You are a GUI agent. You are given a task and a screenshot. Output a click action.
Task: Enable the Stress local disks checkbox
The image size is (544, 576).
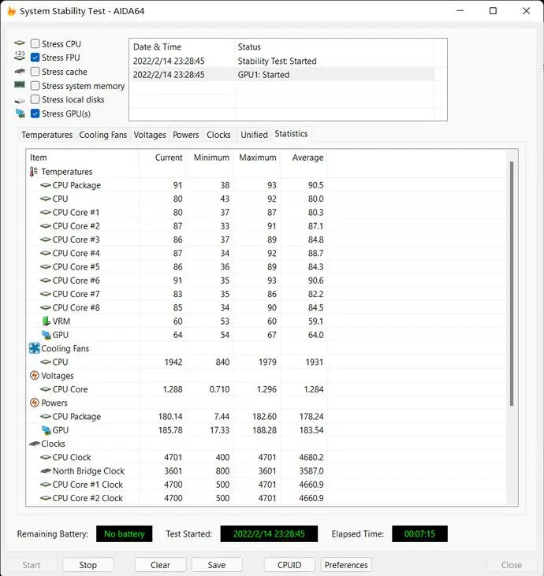pos(35,99)
